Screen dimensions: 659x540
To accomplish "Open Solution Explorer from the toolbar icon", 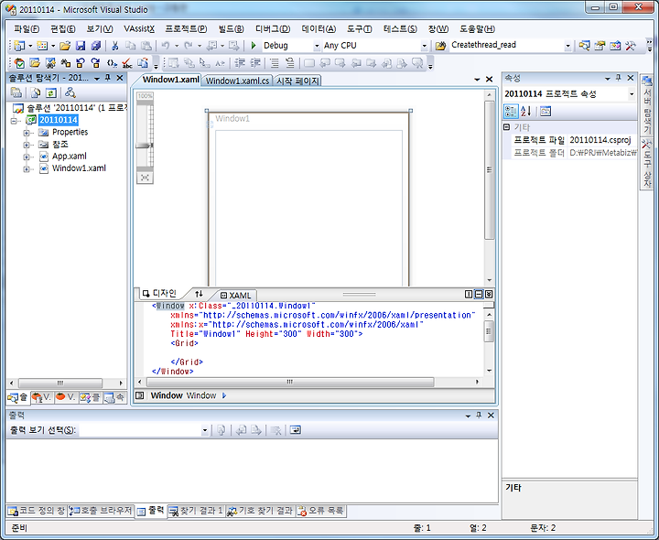I will pyautogui.click(x=584, y=46).
